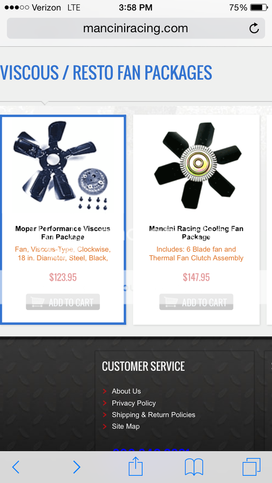Tap the Safari back arrow
Screen dimensions: 272x483
pos(16,467)
